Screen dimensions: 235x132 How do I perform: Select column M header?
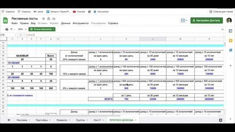tap(180, 39)
